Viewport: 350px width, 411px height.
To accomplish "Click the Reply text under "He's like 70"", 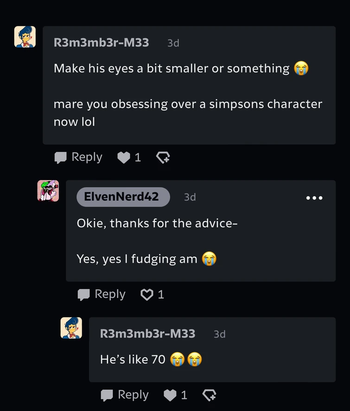I will tap(133, 395).
